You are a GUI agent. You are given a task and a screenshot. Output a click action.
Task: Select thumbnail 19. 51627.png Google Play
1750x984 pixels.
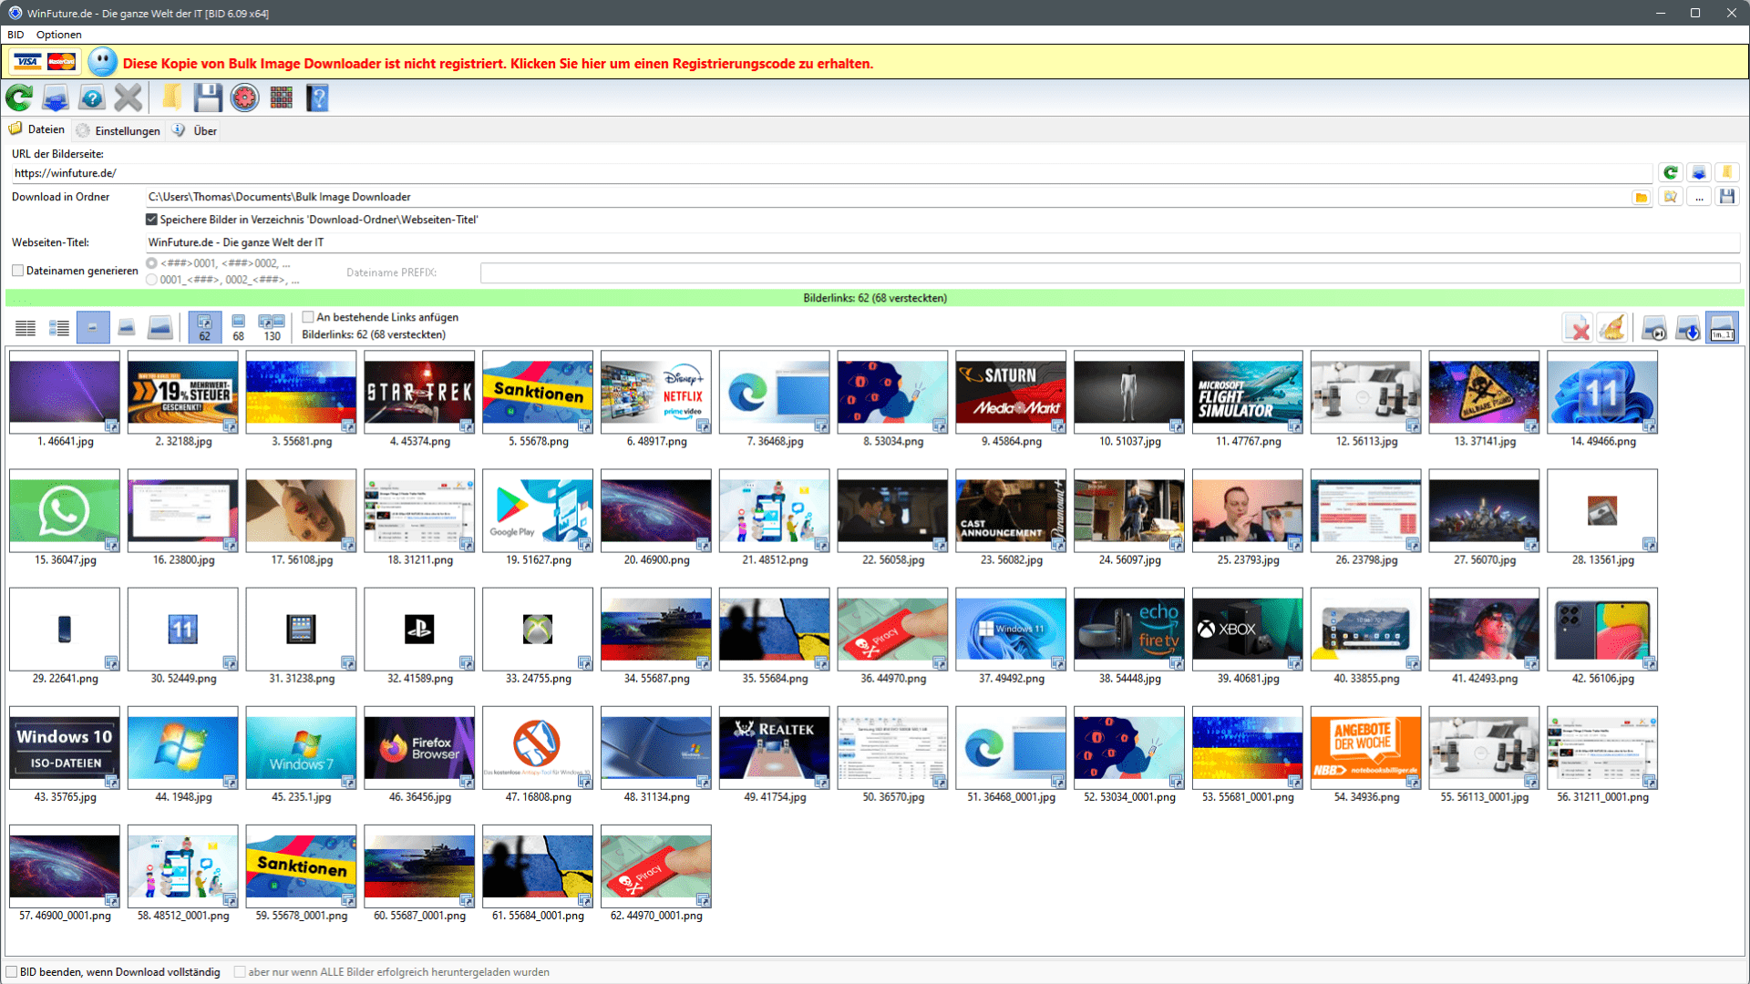coord(538,510)
